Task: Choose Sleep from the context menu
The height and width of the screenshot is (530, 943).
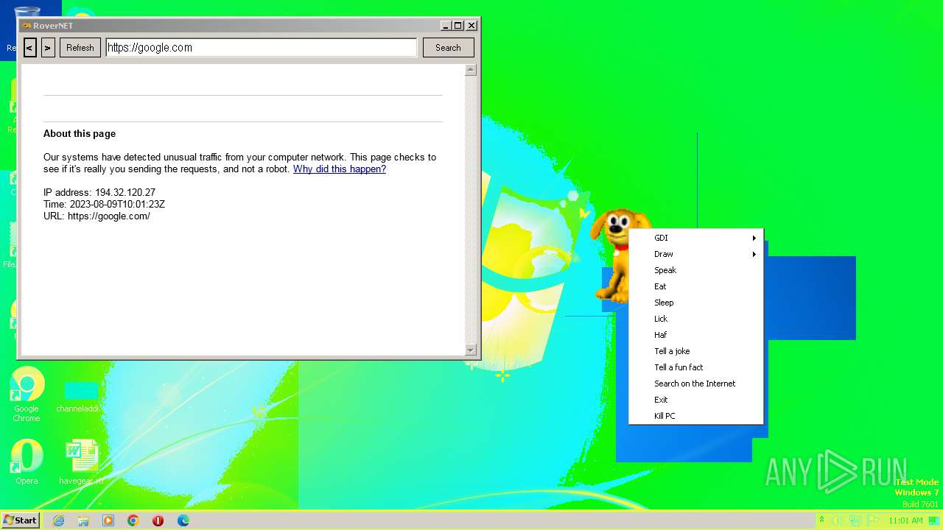Action: pyautogui.click(x=696, y=303)
